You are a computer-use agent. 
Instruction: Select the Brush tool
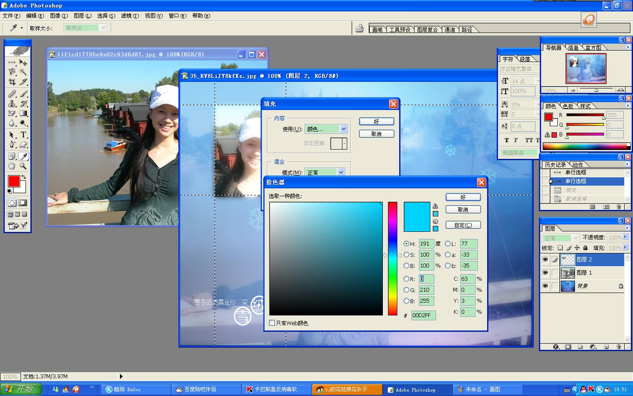pos(23,94)
